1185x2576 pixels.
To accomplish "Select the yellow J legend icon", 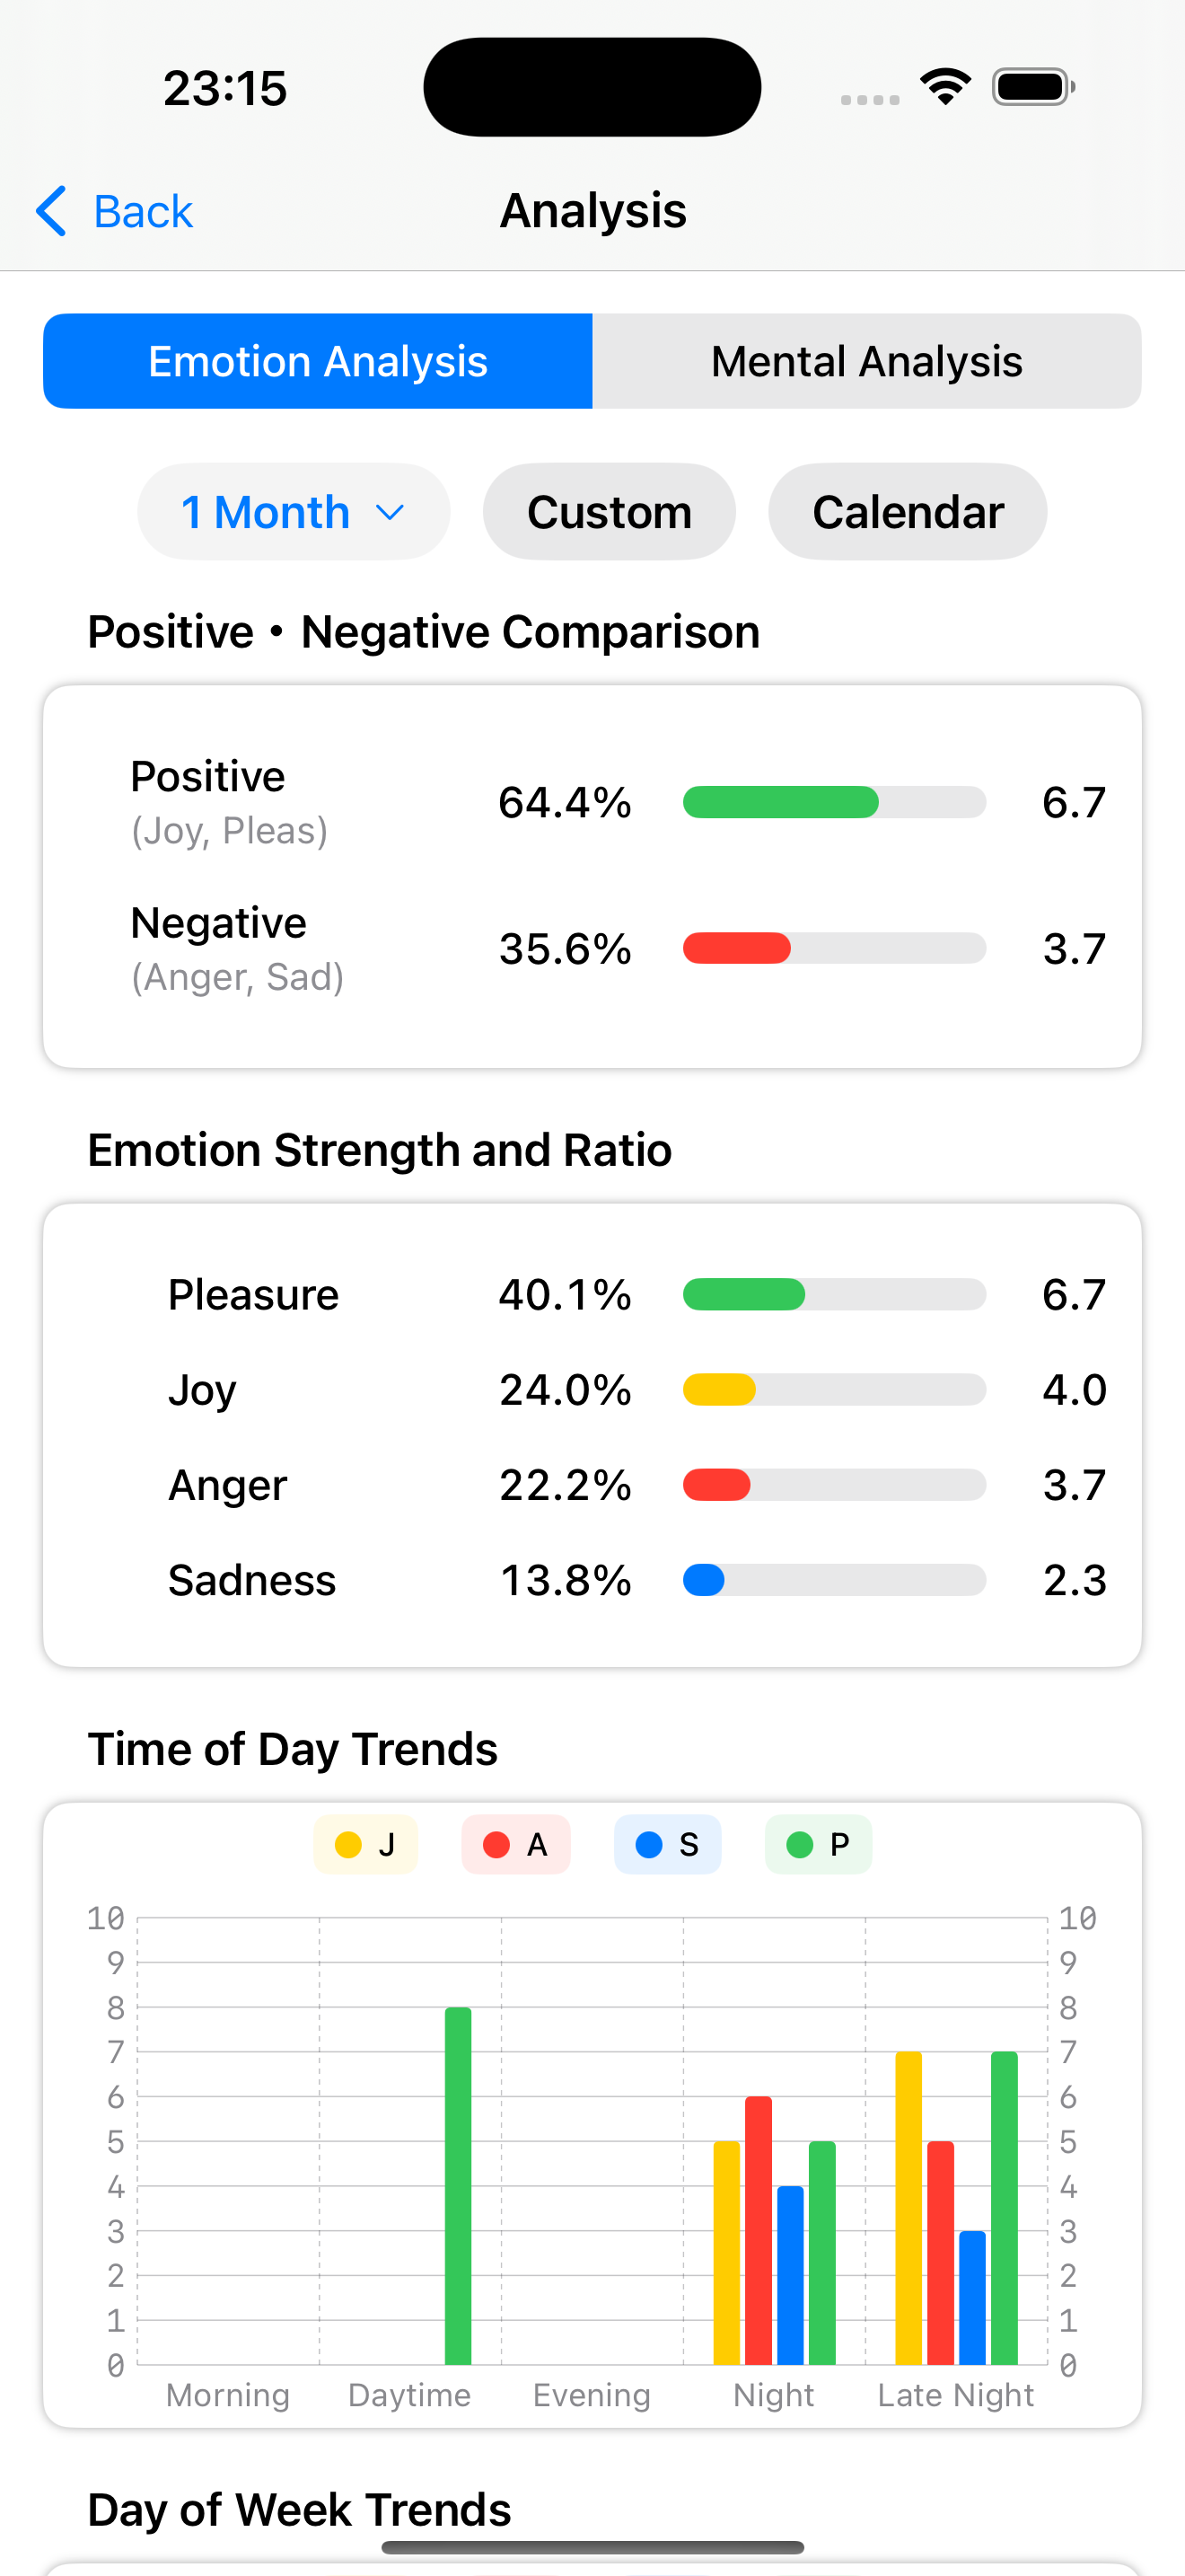I will 348,1844.
